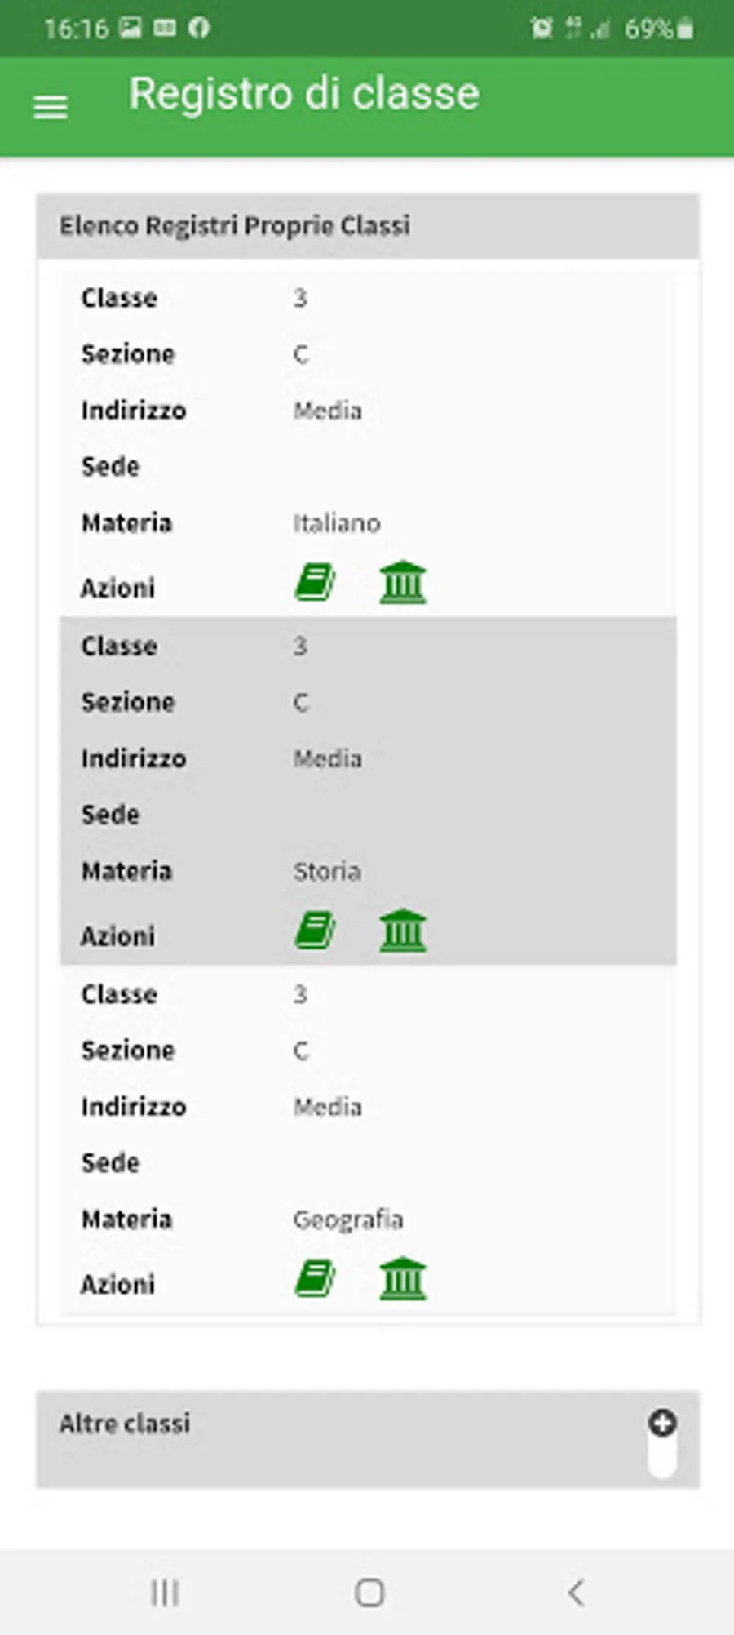Screen dimensions: 734x1635
Task: Open the book register for Geografia
Action: pyautogui.click(x=315, y=1279)
